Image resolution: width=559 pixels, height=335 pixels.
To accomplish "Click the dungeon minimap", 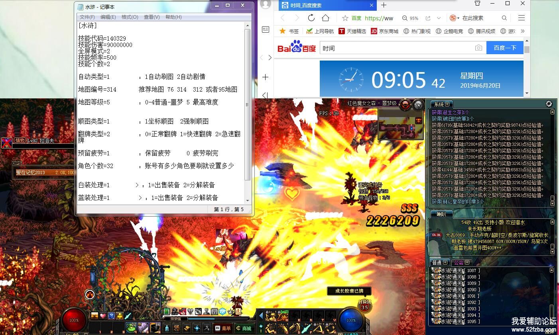I will (x=400, y=124).
